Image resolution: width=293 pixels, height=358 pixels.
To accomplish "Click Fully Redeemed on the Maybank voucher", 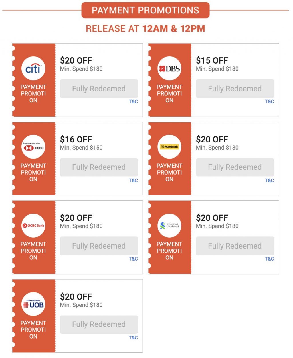I will click(235, 167).
